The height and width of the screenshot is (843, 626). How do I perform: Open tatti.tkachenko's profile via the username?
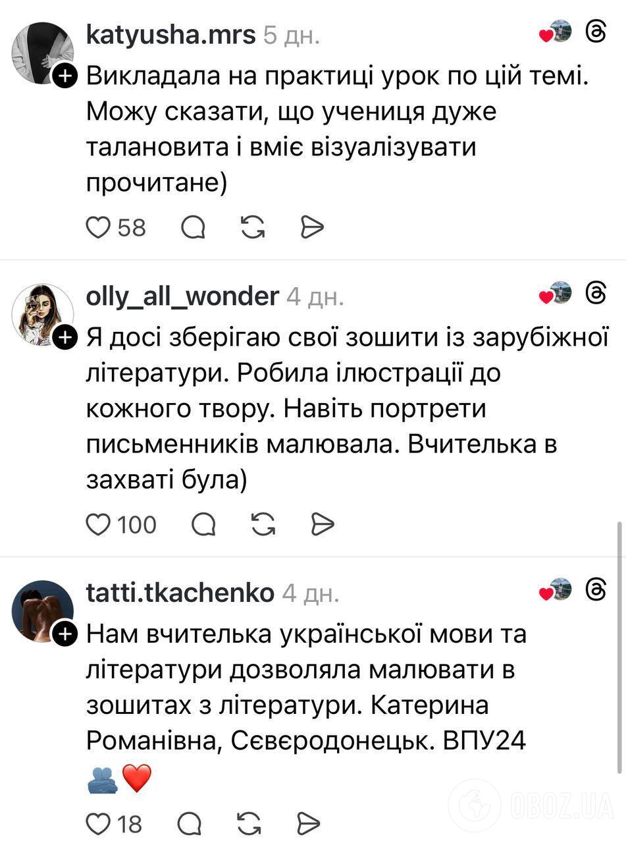click(x=180, y=593)
